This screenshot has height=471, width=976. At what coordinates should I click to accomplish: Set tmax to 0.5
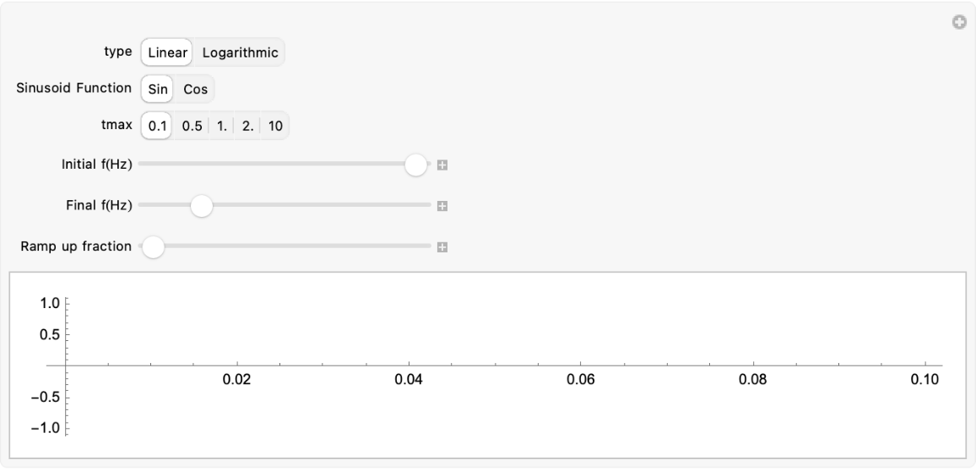click(192, 125)
